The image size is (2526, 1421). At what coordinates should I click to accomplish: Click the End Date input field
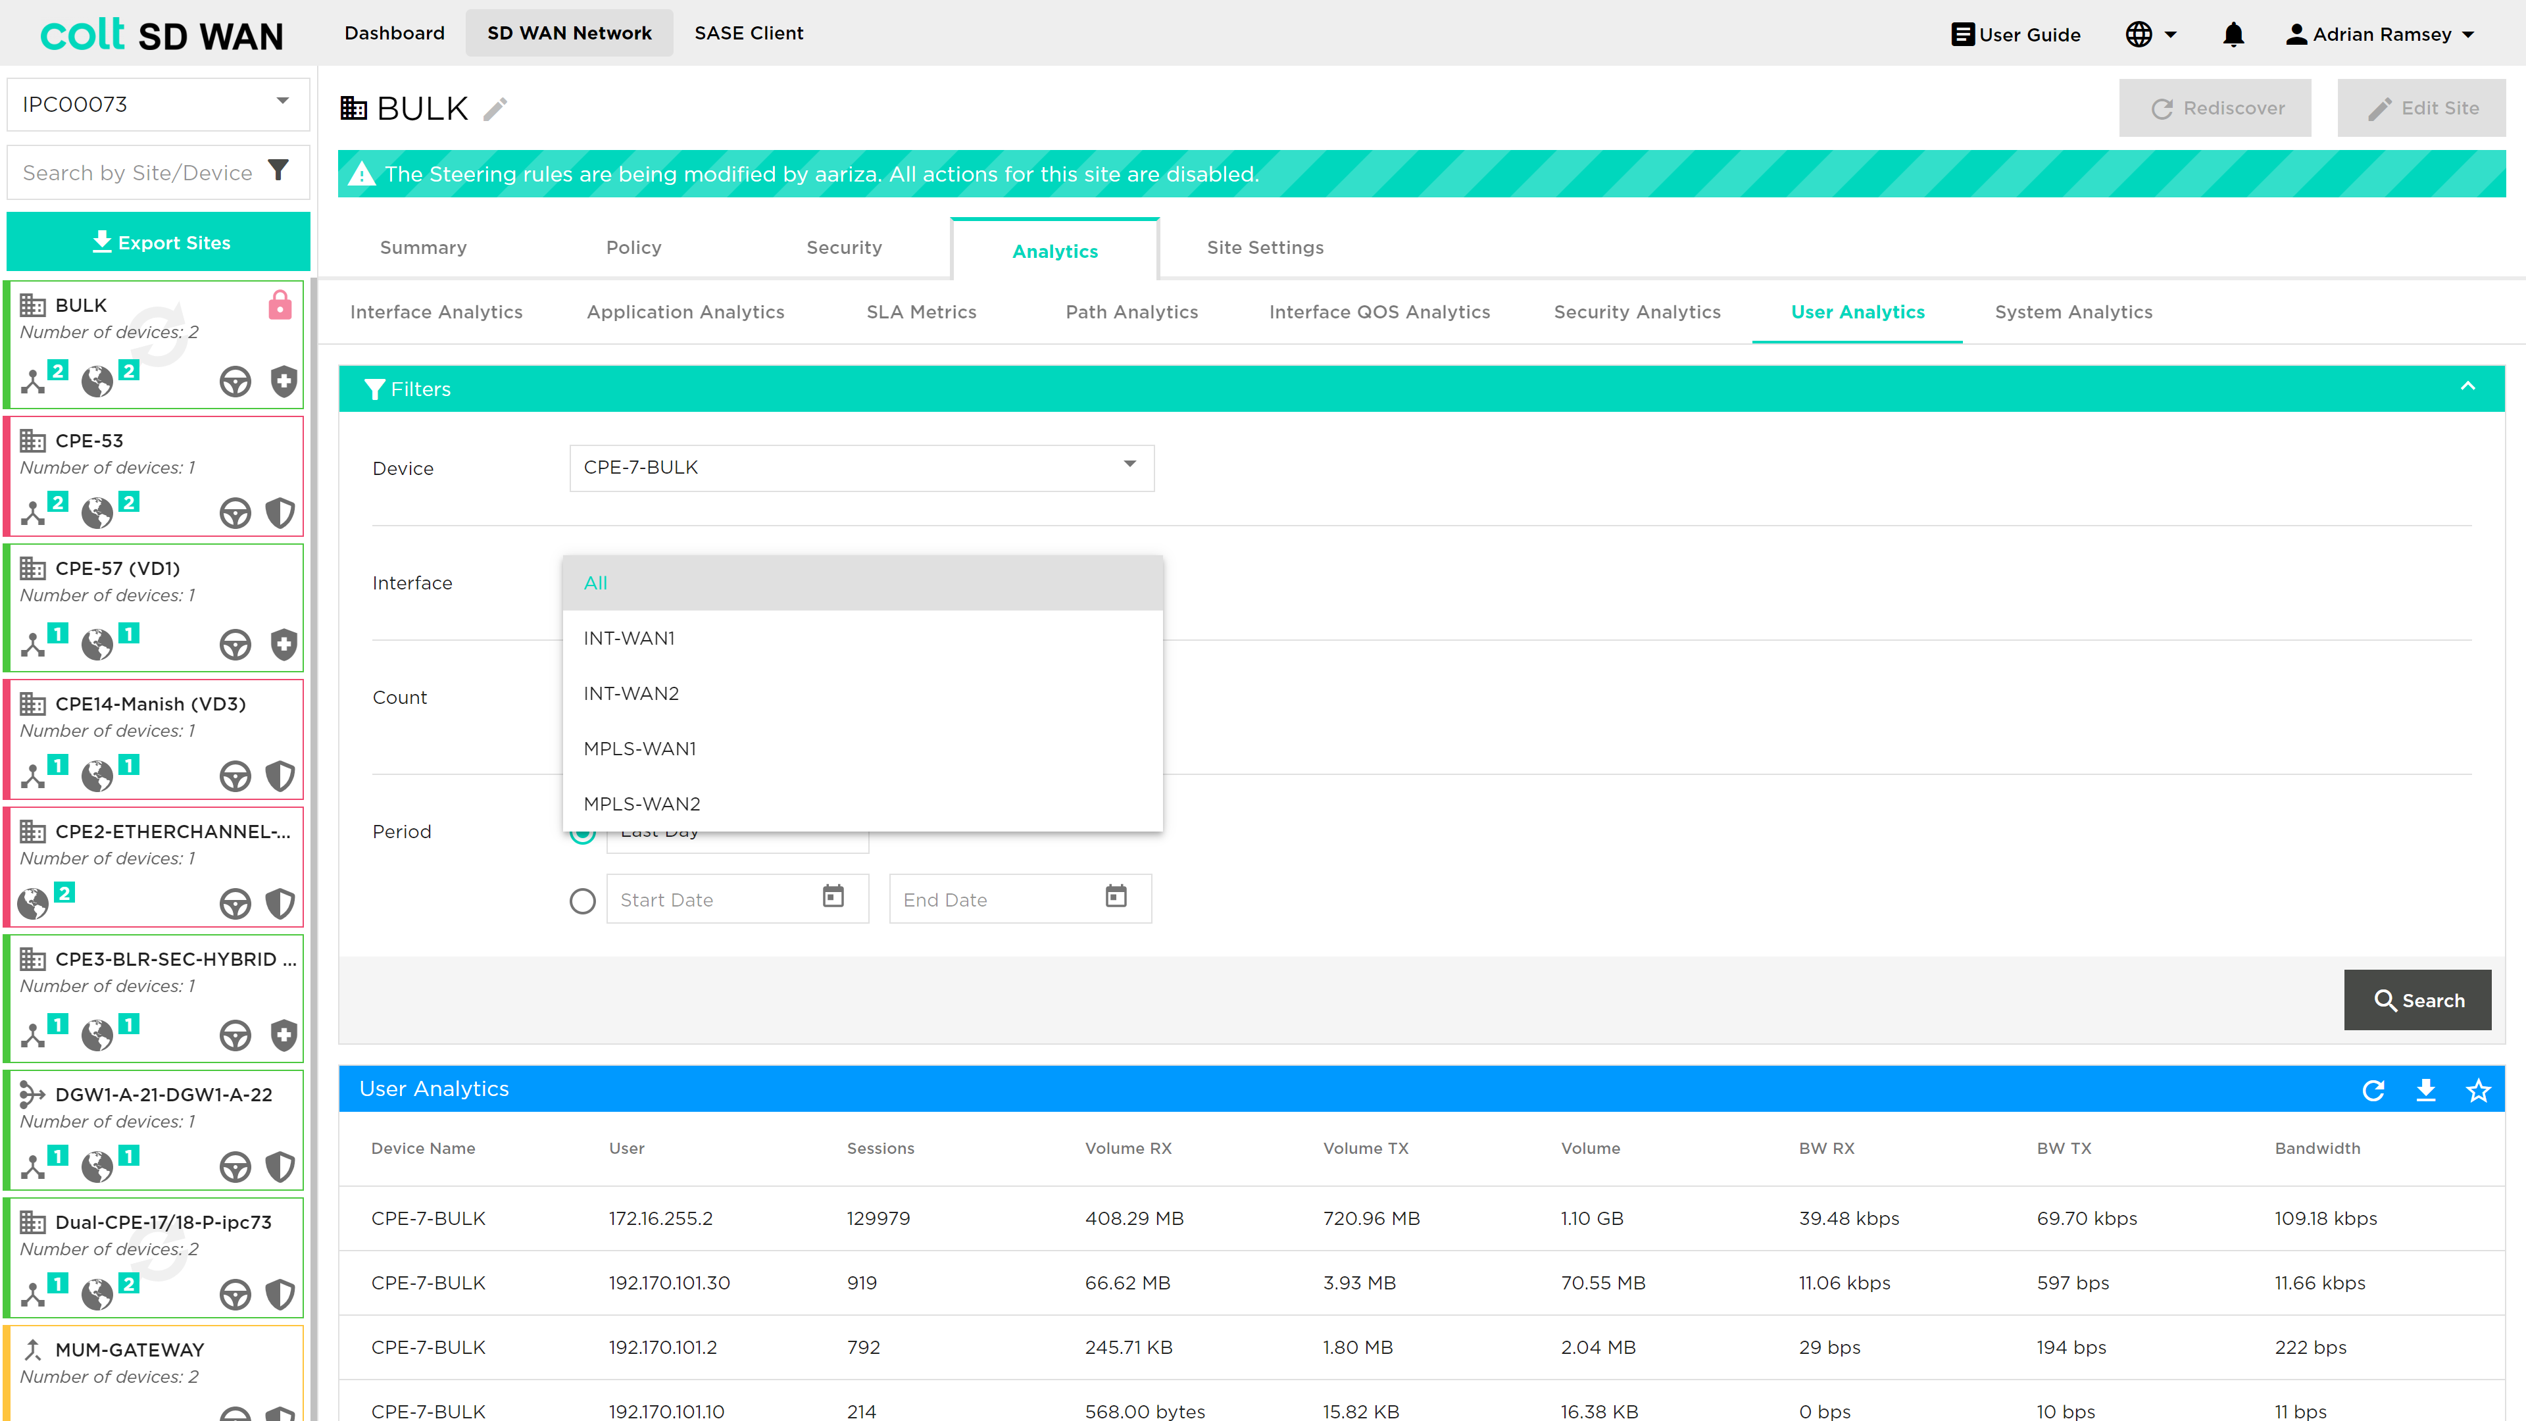pos(1020,899)
